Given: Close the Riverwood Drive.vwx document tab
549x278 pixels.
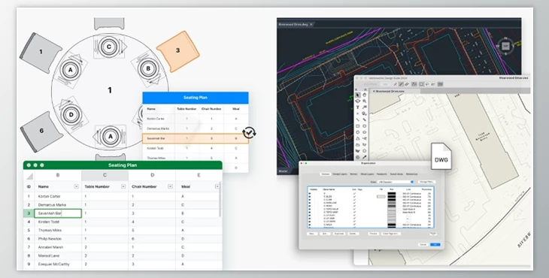Looking at the screenshot, I should (374, 91).
